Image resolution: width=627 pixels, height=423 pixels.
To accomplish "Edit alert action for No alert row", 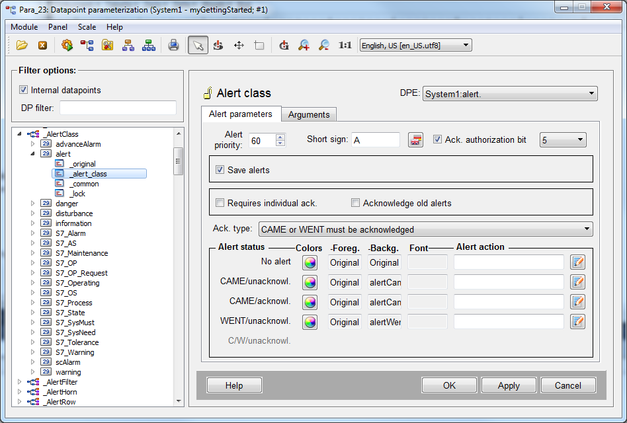I will coord(577,262).
